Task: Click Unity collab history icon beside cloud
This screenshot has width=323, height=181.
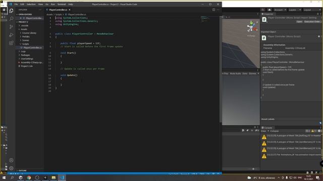Action: click(x=263, y=10)
